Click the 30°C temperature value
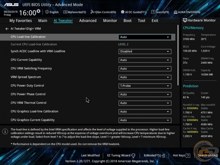The image size is (220, 165). pos(203,39)
